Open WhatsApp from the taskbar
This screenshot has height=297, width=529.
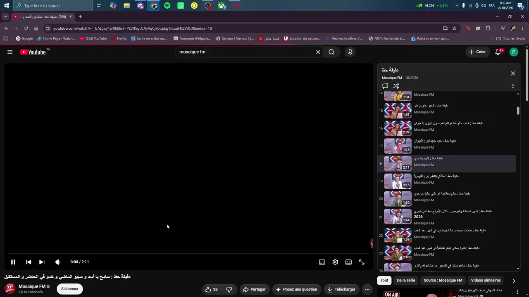pyautogui.click(x=181, y=5)
